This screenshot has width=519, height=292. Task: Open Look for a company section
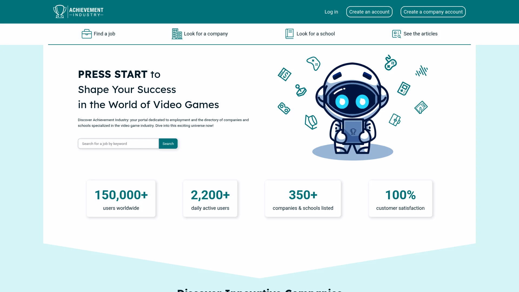206,34
